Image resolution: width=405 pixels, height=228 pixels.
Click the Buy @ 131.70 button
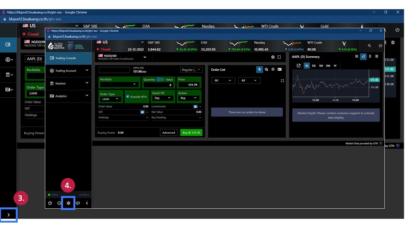pos(191,133)
